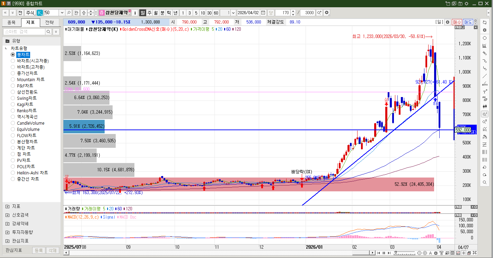Click the zoom-in plus icon below chart

pyautogui.click(x=425, y=253)
